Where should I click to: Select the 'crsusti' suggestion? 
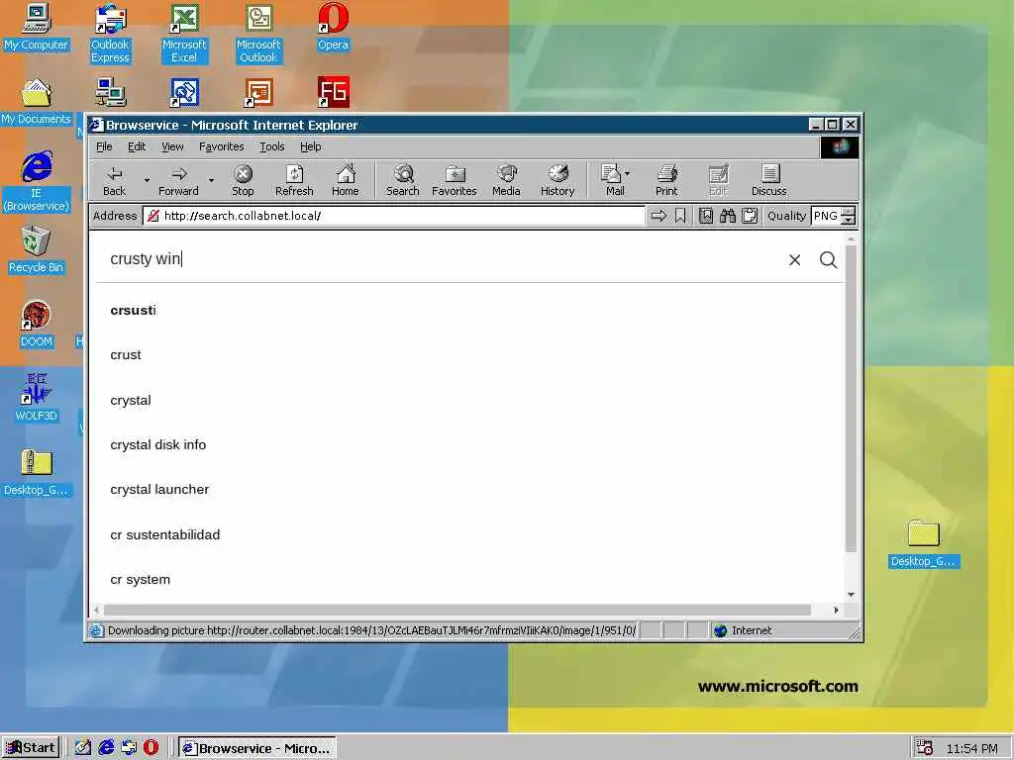point(134,310)
